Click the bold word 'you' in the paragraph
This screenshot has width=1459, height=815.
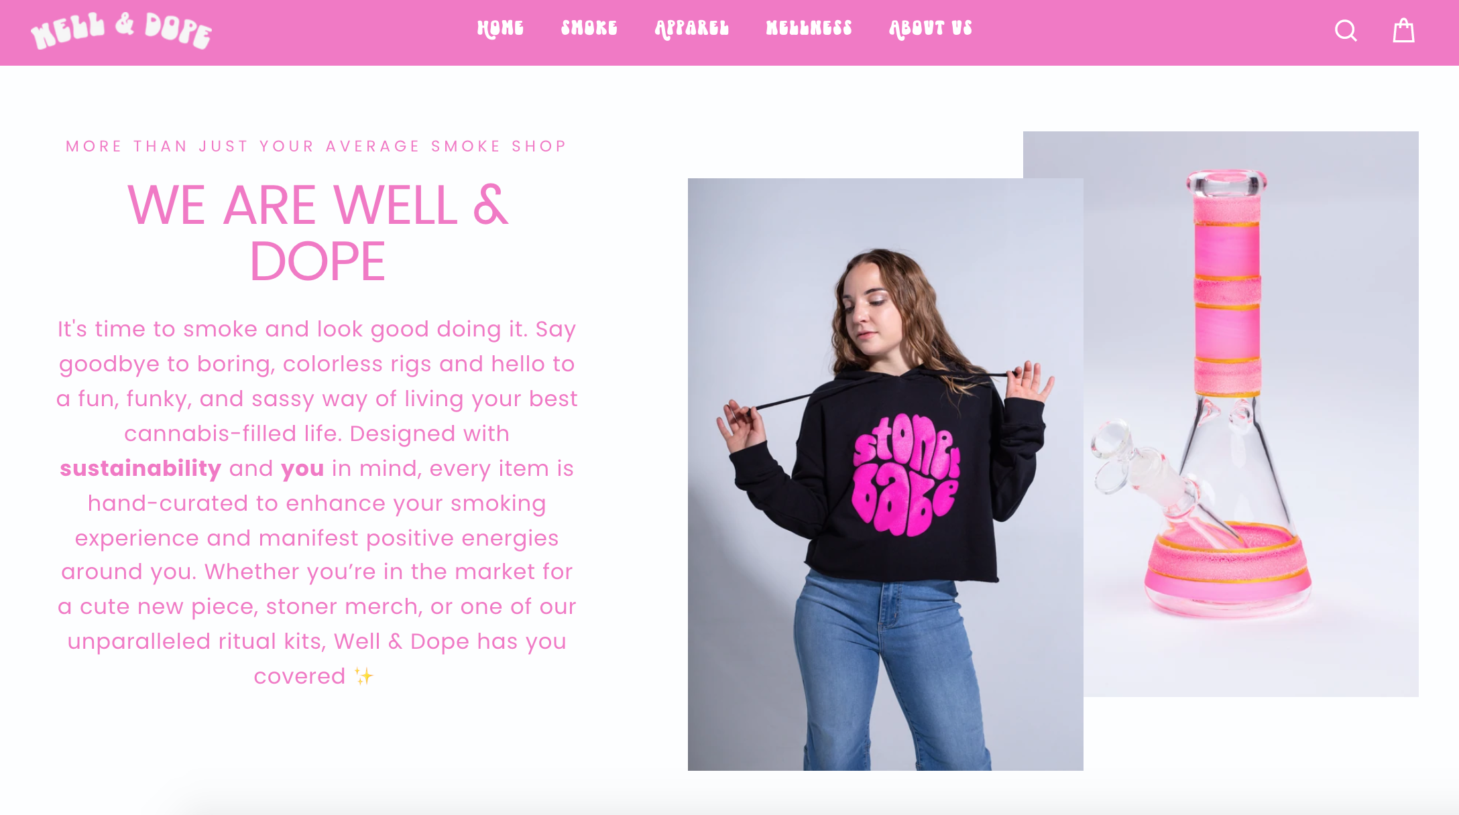click(302, 468)
